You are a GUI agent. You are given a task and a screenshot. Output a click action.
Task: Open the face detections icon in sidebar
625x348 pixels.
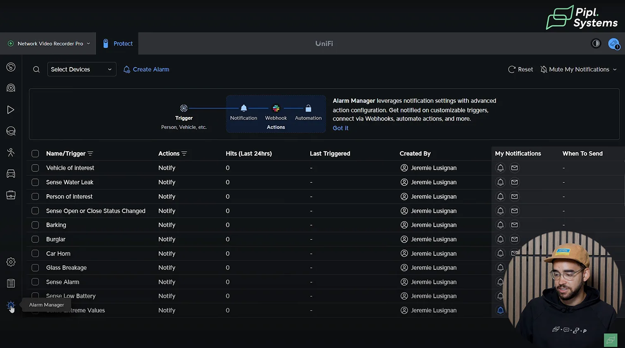11,131
